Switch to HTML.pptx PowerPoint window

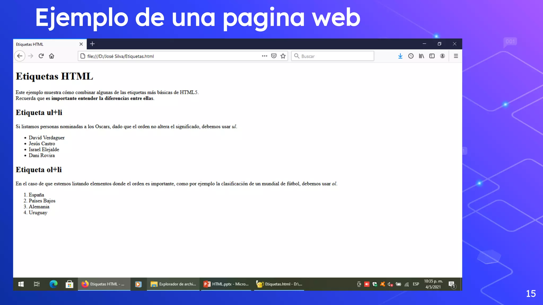[x=226, y=284]
